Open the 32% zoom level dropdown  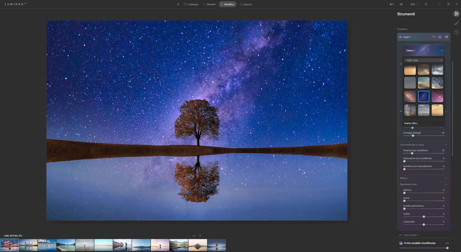pos(414,4)
